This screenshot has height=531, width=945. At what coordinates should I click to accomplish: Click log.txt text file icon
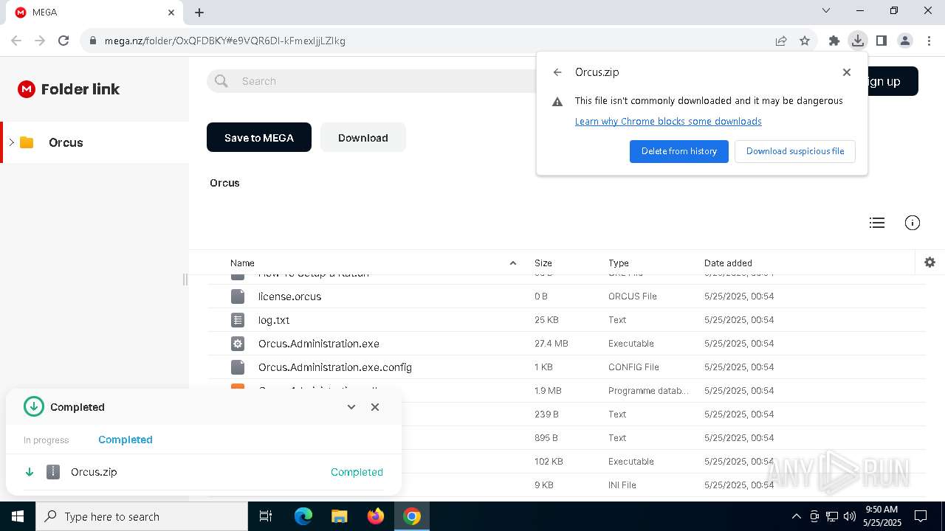point(238,320)
